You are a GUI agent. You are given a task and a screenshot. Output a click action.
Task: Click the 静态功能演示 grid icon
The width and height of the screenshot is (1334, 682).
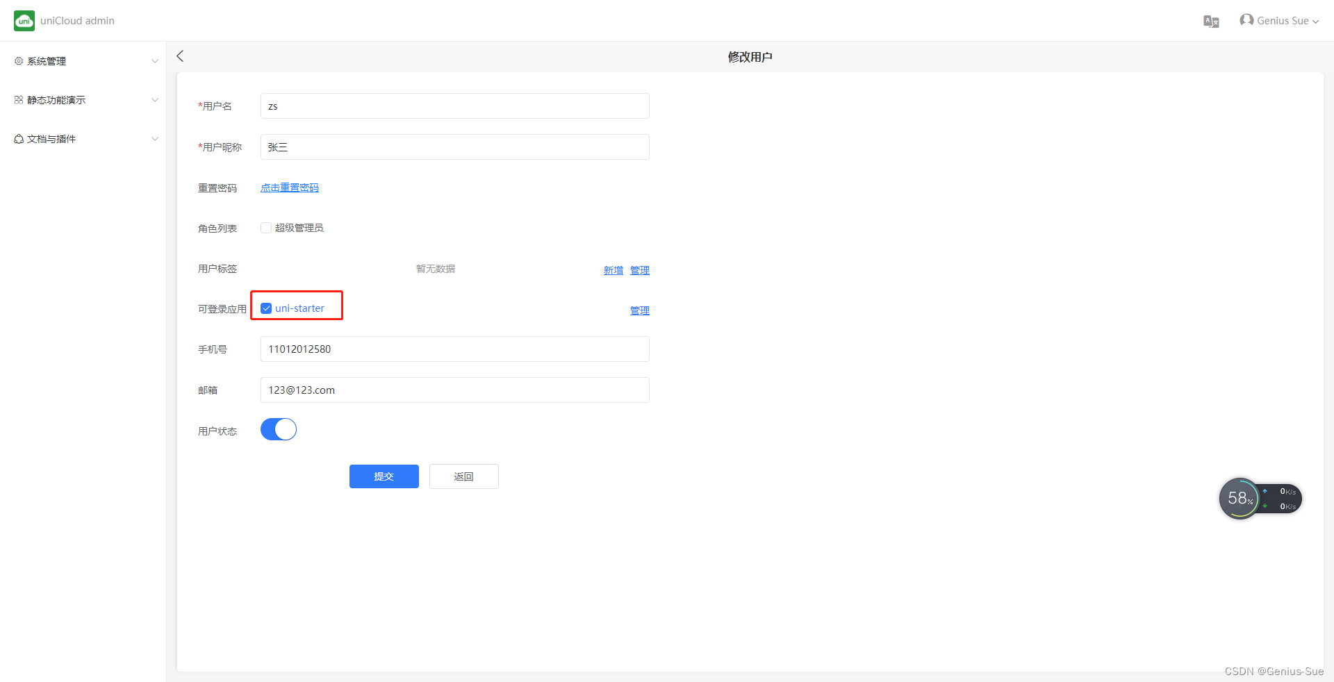[19, 100]
